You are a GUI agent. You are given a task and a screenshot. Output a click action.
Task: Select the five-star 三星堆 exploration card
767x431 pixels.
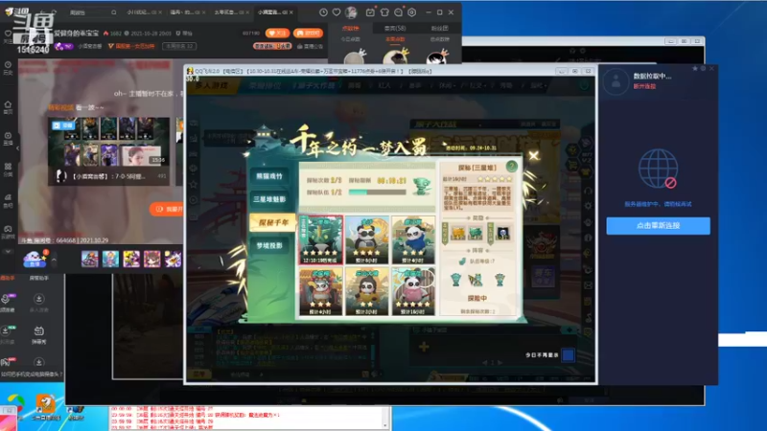click(x=321, y=240)
